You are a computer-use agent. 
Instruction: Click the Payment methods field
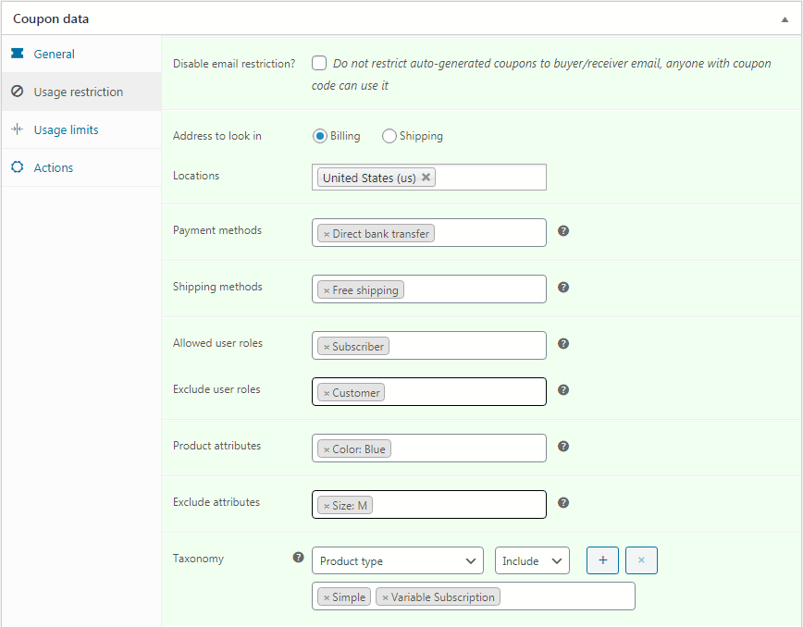429,233
